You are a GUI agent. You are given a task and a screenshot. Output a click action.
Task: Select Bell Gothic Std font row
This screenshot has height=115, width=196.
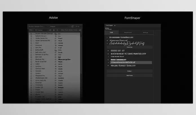[54, 52]
